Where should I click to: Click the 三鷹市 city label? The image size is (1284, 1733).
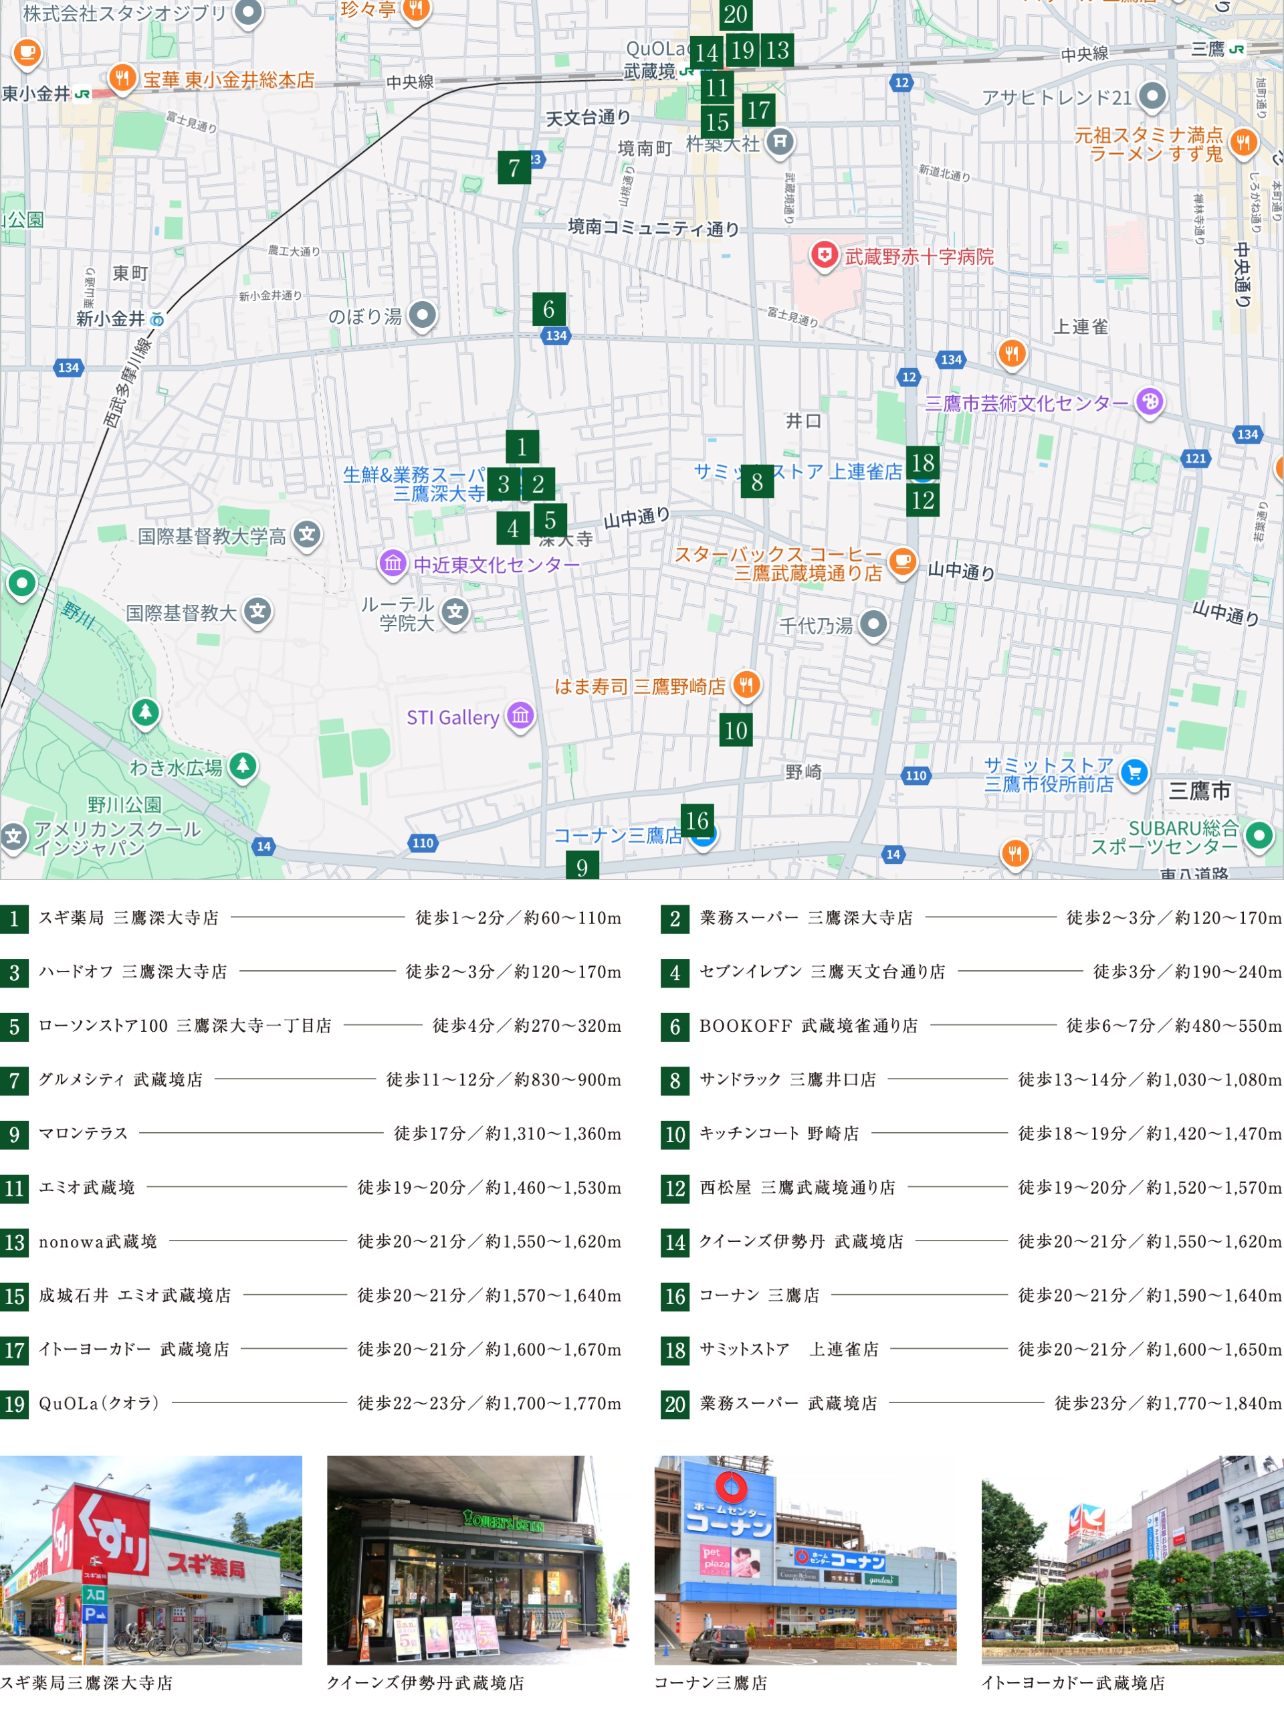(x=1199, y=791)
